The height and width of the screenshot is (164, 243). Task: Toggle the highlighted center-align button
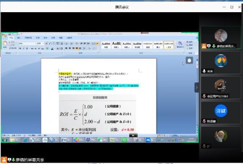(x=77, y=48)
